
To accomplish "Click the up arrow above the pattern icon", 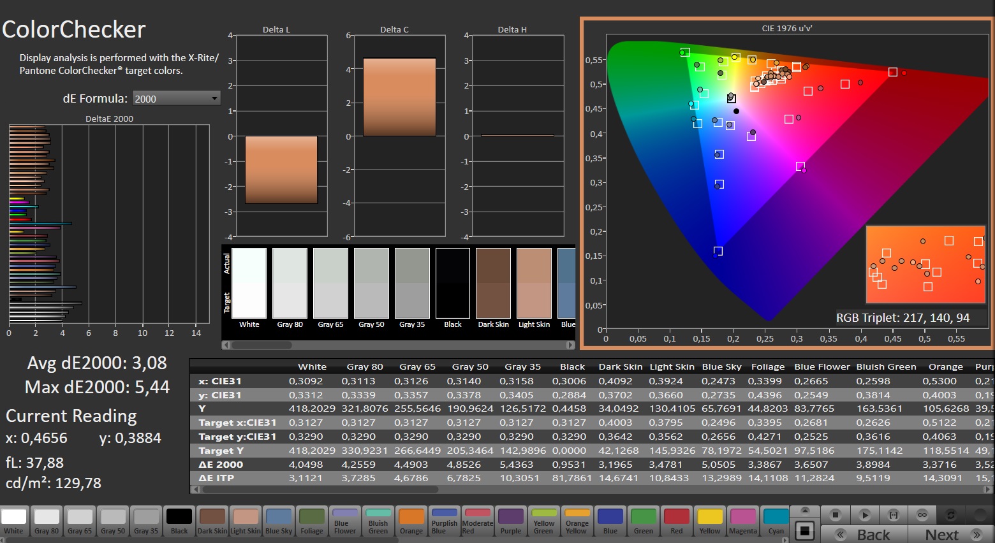I will (x=805, y=511).
